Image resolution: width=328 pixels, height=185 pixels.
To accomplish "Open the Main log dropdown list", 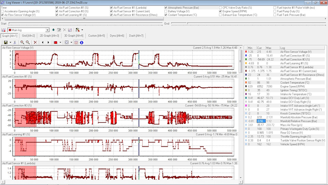I will tap(47, 30).
